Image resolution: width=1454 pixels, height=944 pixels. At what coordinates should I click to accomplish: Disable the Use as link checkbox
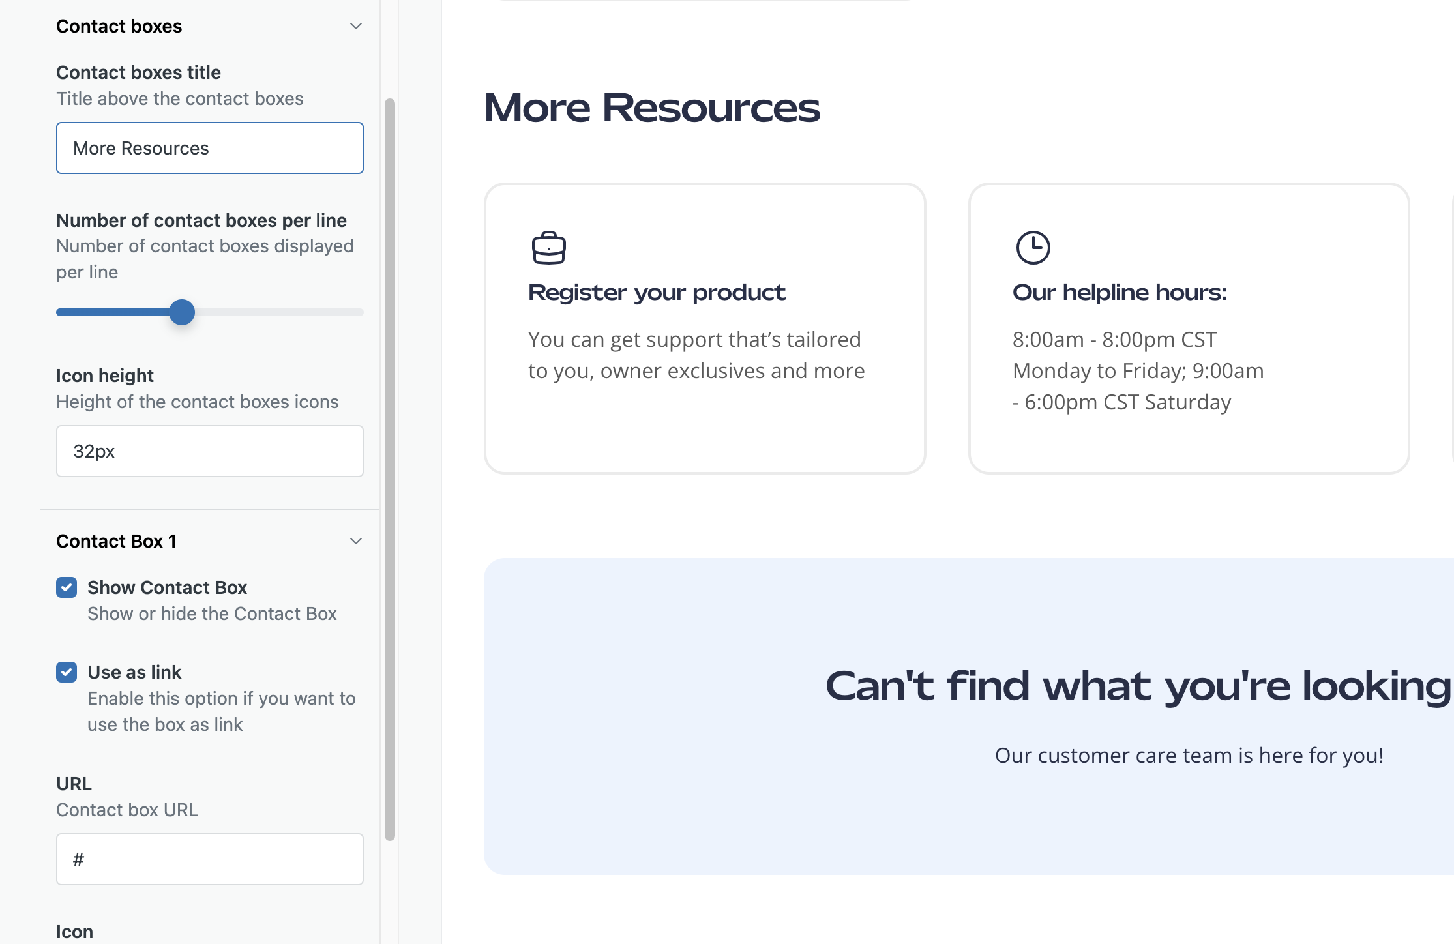coord(67,672)
